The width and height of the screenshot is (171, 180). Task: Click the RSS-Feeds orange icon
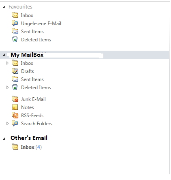(15, 115)
